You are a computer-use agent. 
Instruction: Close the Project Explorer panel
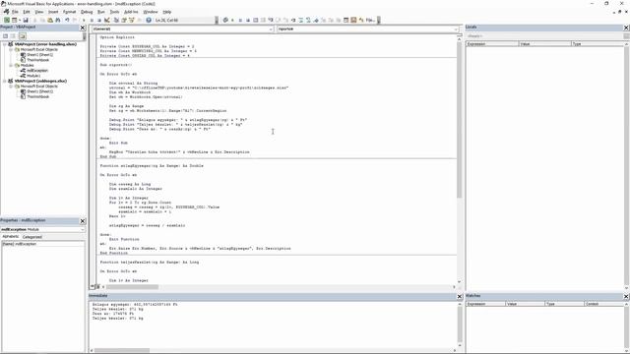[x=83, y=28]
